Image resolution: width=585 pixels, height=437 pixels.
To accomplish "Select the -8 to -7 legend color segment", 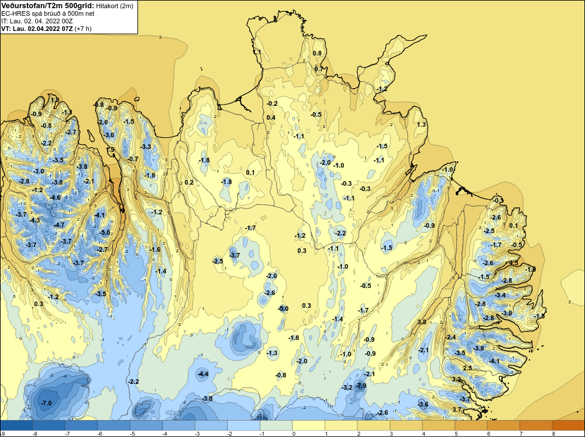I will (x=49, y=425).
